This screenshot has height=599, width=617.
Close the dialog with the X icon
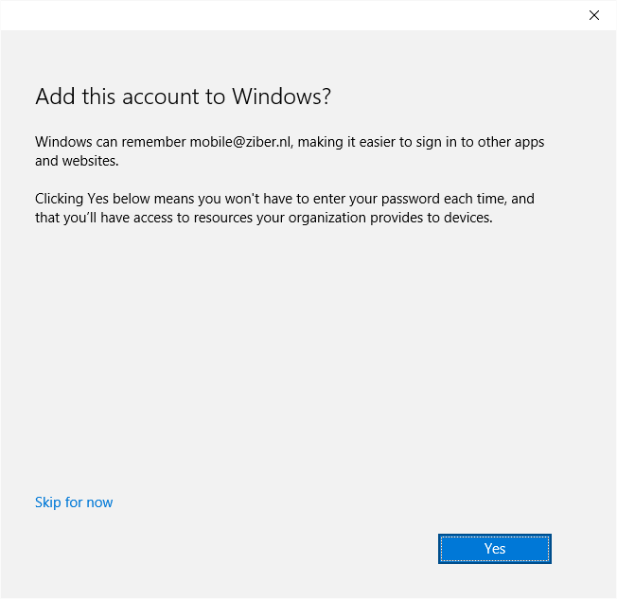tap(593, 15)
